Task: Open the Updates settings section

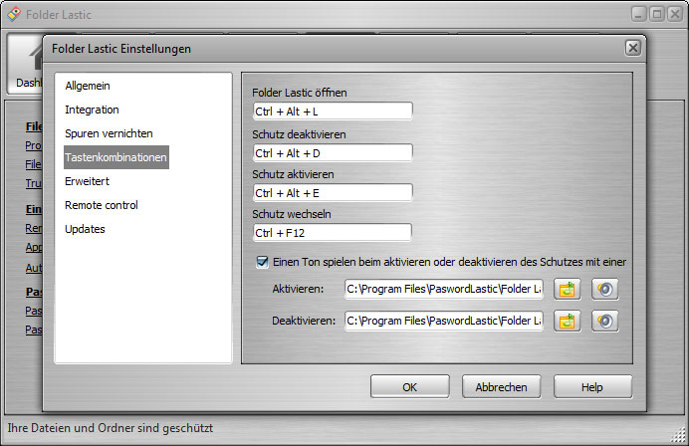Action: [85, 229]
